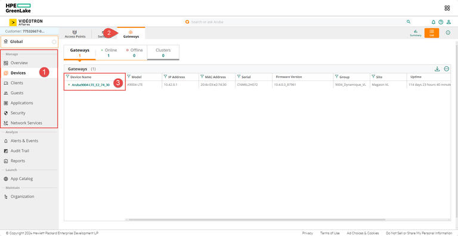
Task: Download the gateways list as a file
Action: pyautogui.click(x=437, y=69)
